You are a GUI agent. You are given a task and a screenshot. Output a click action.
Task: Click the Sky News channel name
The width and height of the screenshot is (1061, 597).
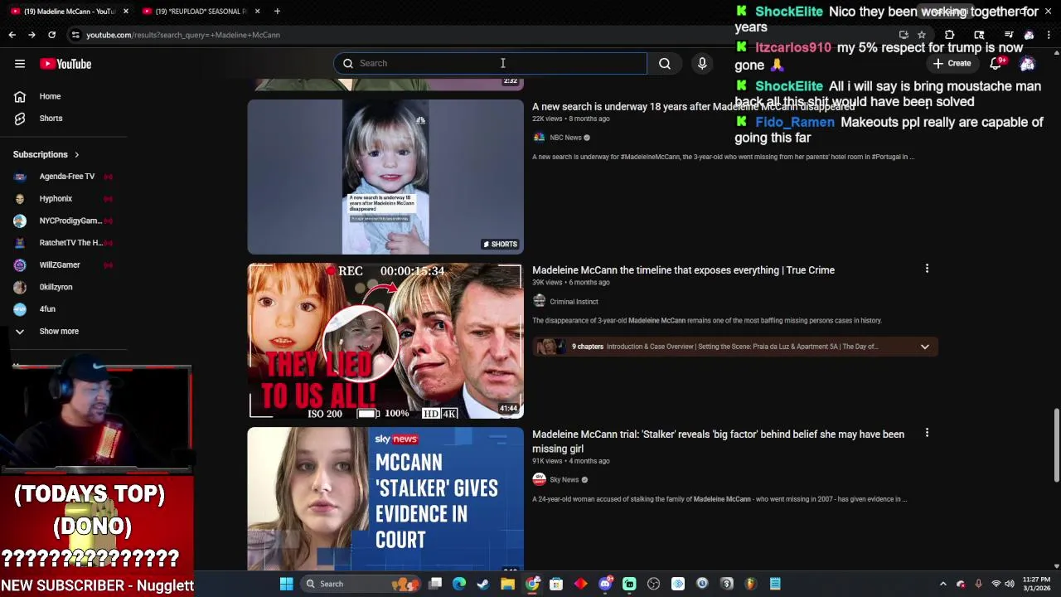click(x=564, y=480)
